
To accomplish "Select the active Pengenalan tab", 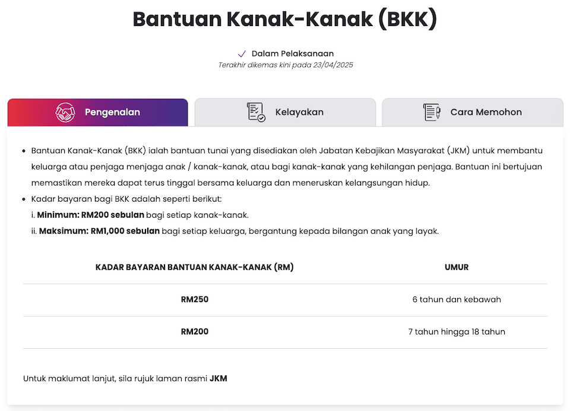I will (x=97, y=111).
